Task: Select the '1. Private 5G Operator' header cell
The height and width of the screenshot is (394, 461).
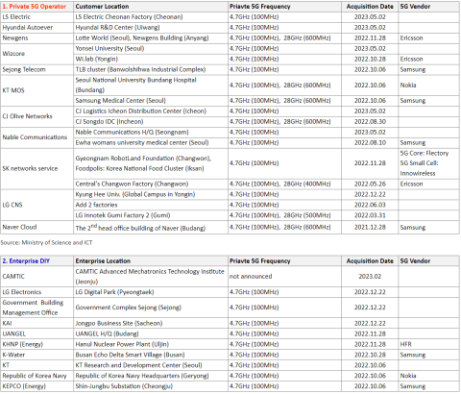Action: click(37, 7)
